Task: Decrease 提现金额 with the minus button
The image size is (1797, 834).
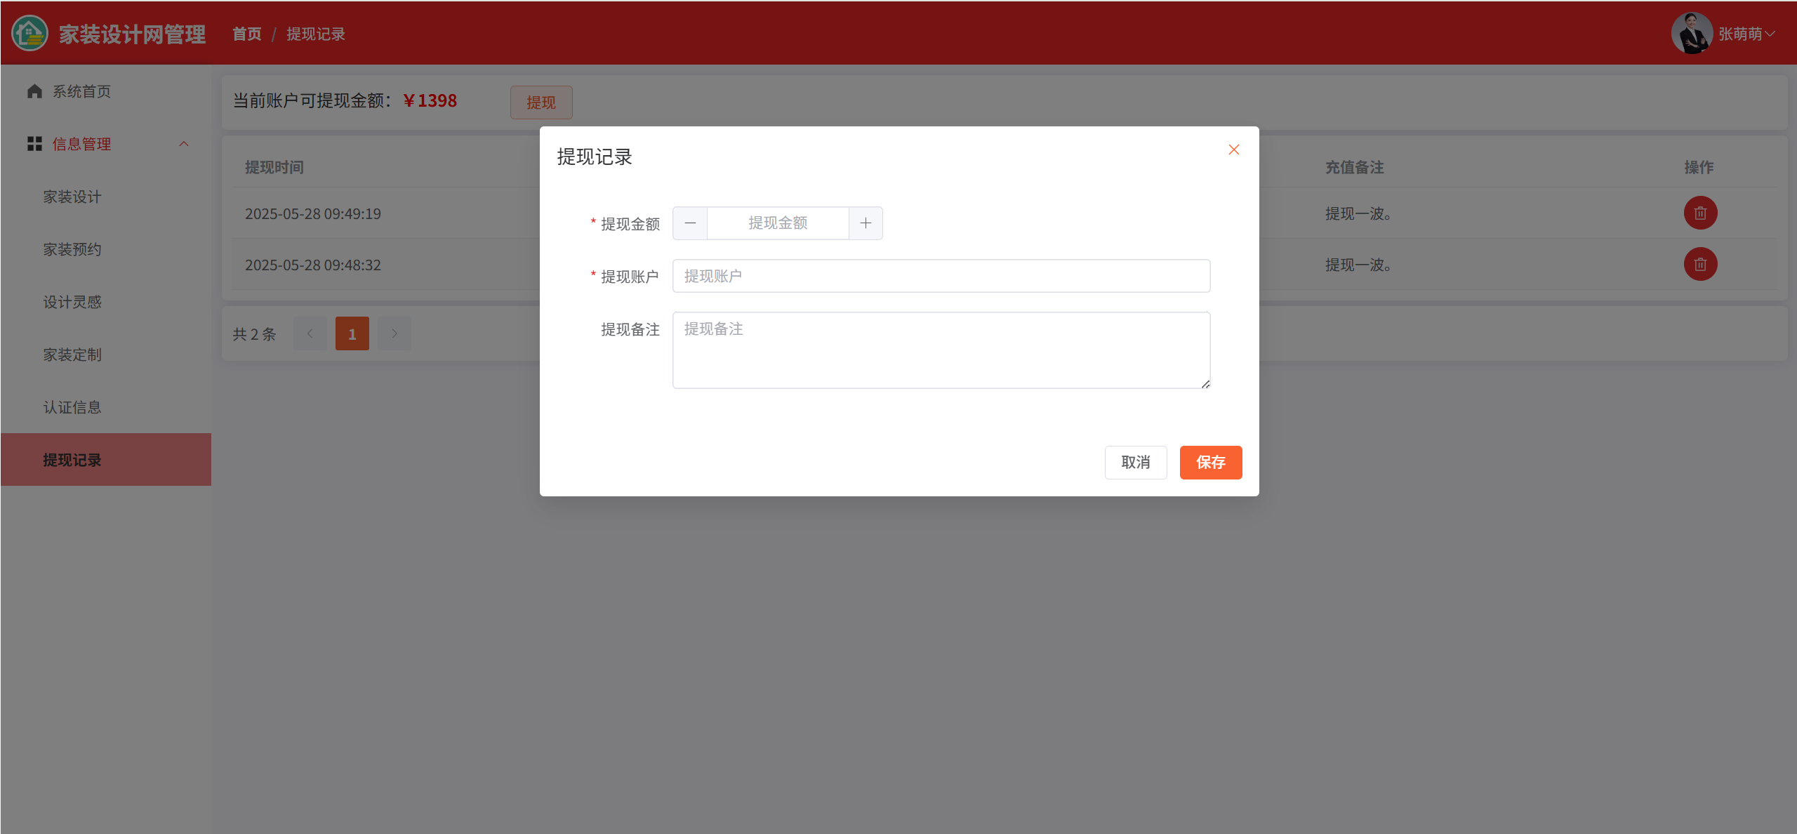Action: 690,223
